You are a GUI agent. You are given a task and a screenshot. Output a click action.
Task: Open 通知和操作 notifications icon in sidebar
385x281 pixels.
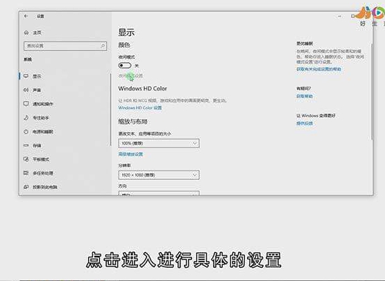(x=26, y=104)
